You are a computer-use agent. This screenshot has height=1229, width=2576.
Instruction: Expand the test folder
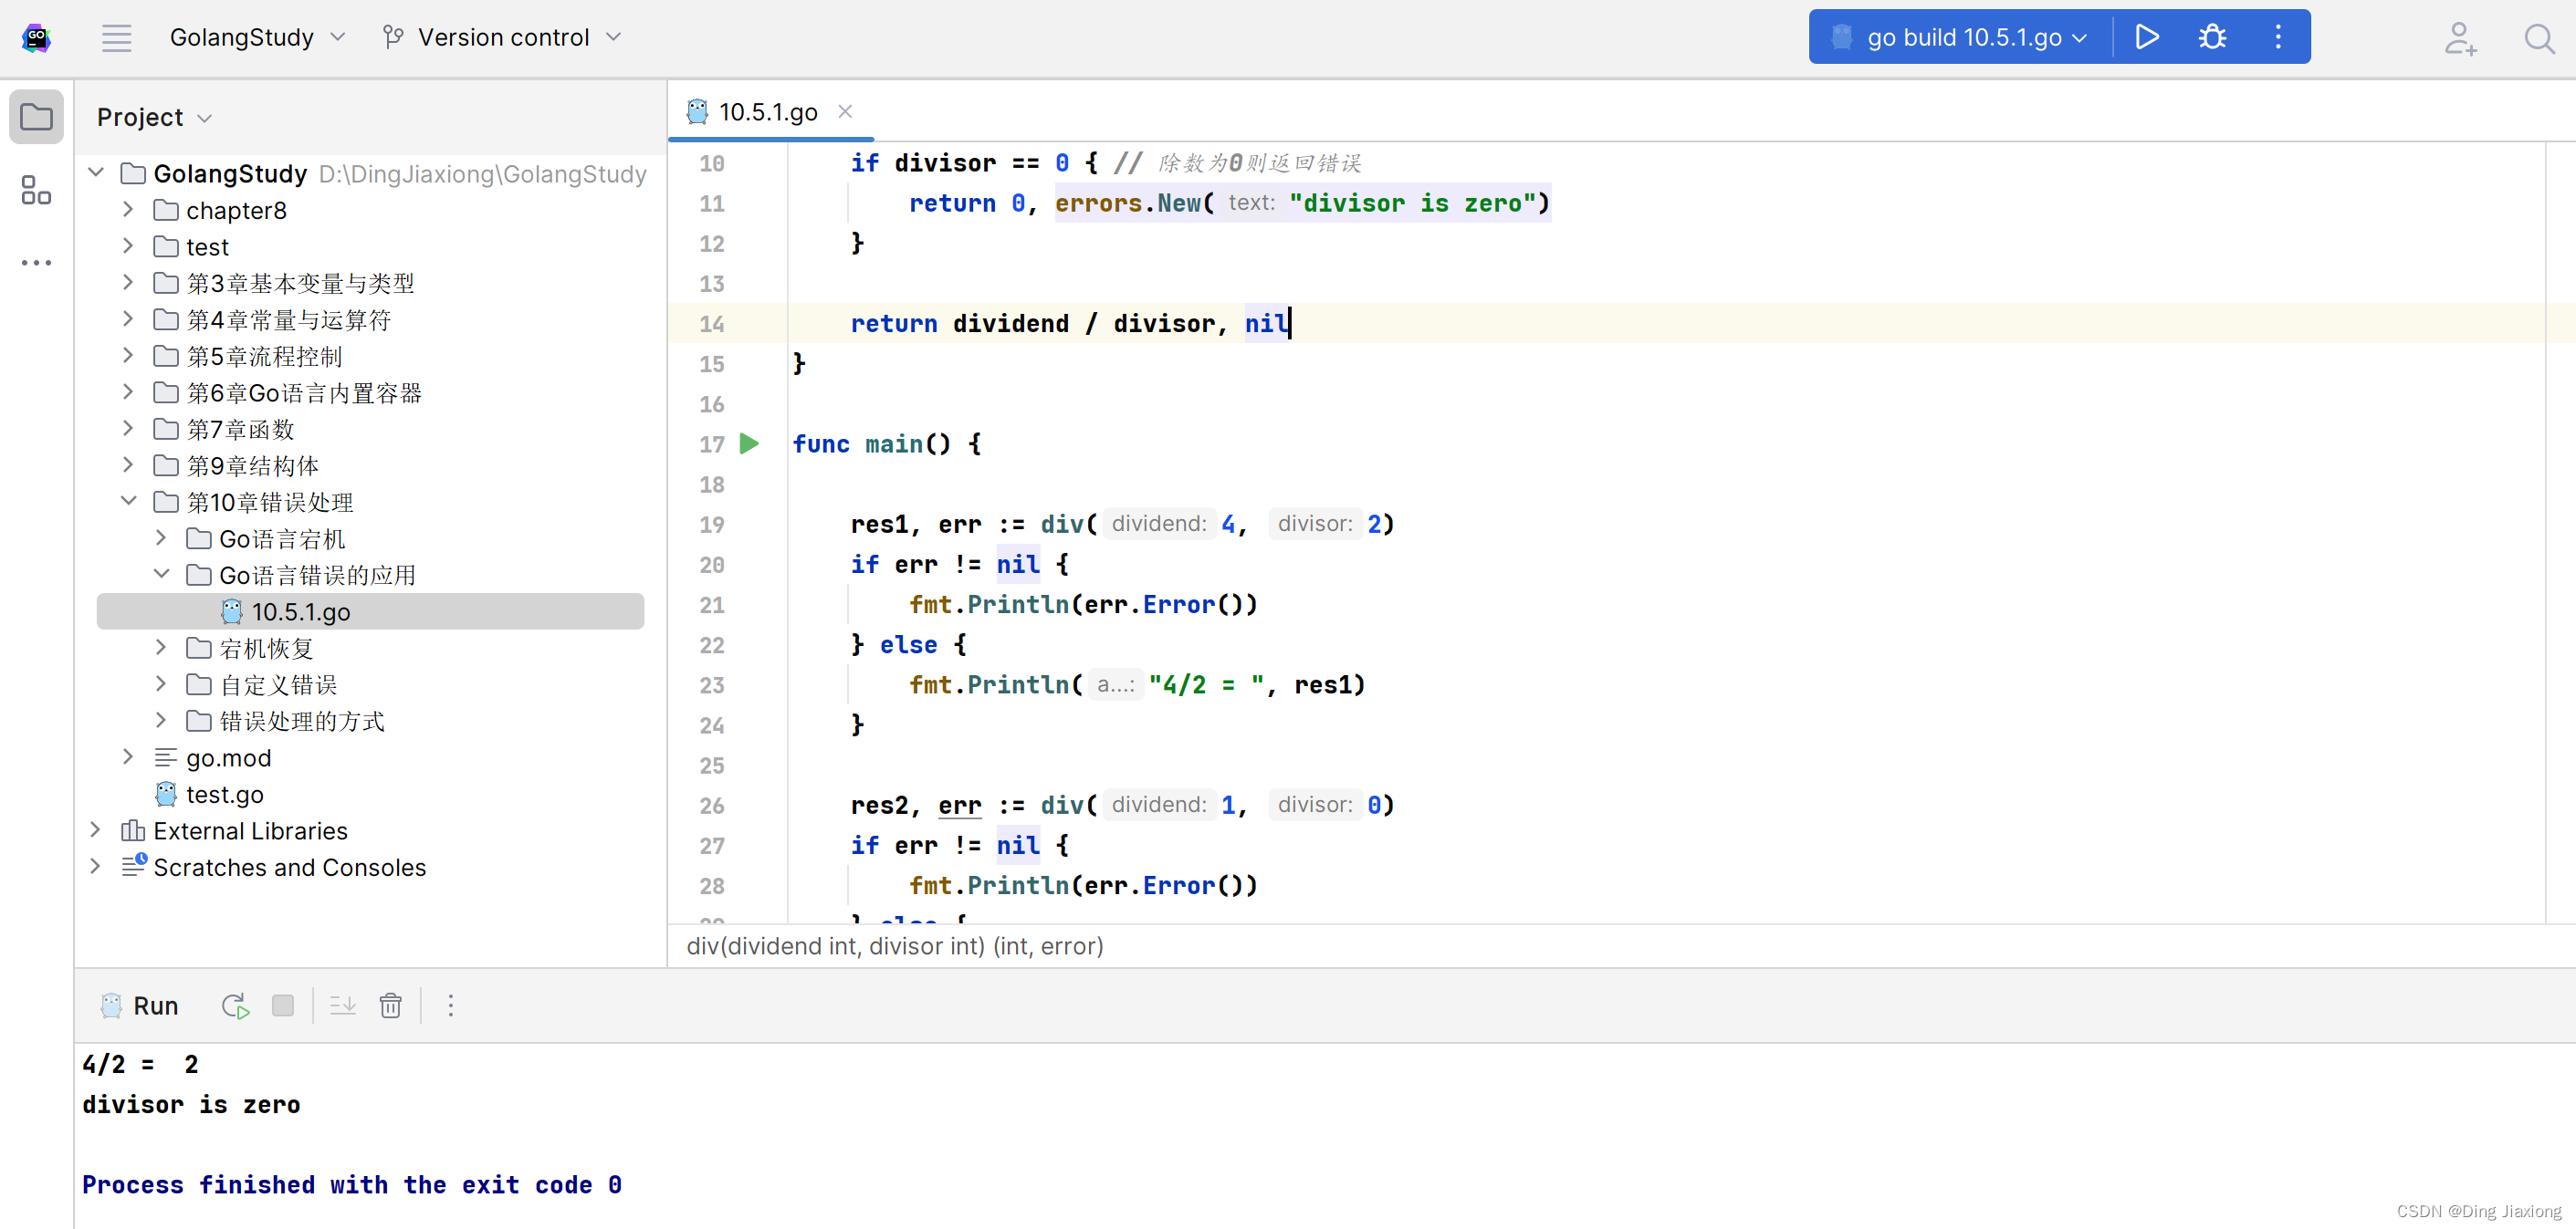(128, 245)
